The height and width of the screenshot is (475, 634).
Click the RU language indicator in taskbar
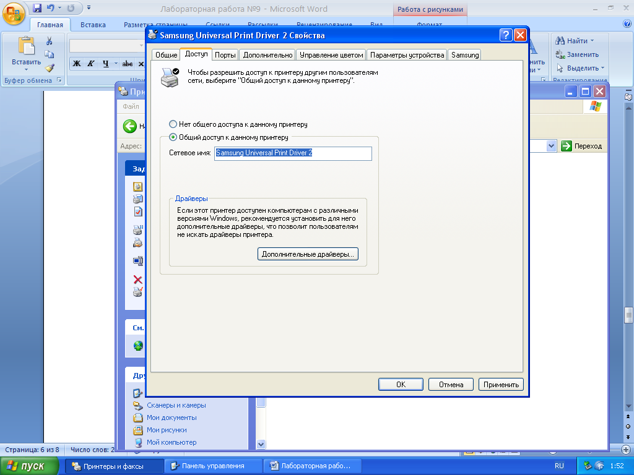coord(559,466)
